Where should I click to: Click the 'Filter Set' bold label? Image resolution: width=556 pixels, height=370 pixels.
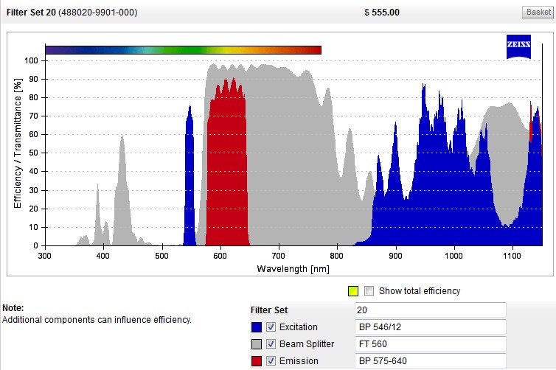coord(268,310)
